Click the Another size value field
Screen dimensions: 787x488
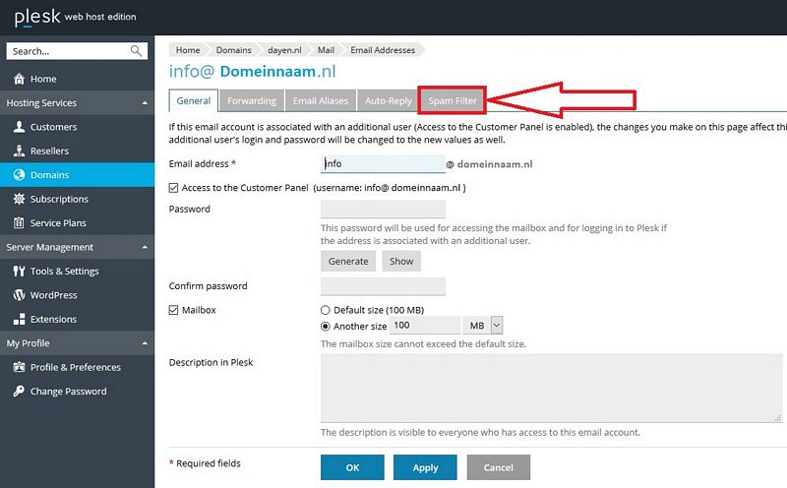[x=425, y=326]
